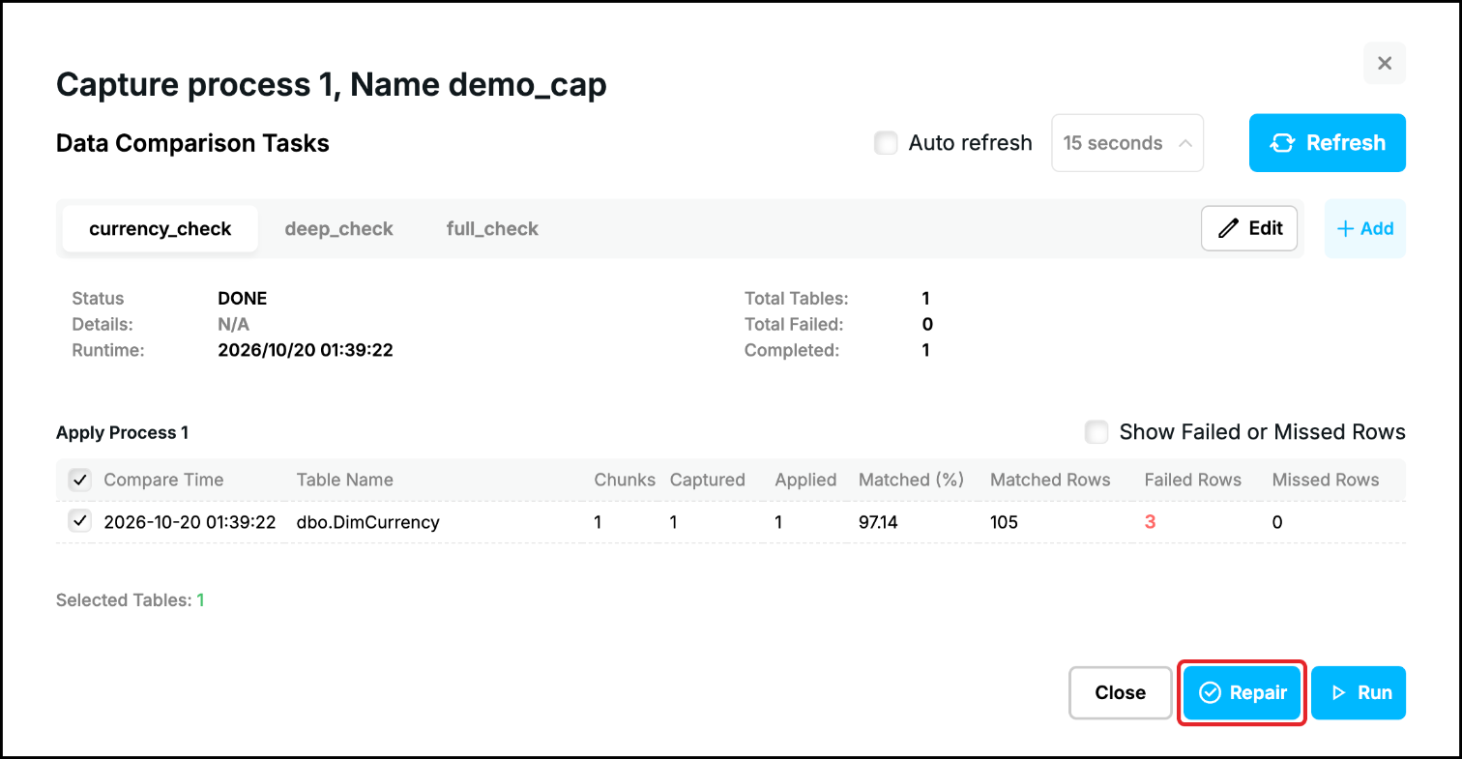Click the compare time 2026-10-20 01:39:22 cell
Image resolution: width=1462 pixels, height=759 pixels.
point(190,522)
